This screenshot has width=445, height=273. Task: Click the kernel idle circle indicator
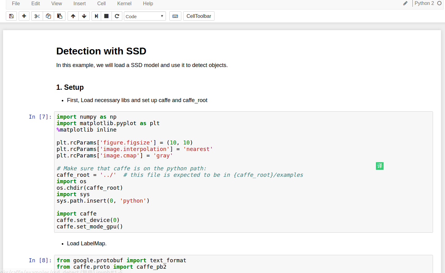pyautogui.click(x=439, y=3)
